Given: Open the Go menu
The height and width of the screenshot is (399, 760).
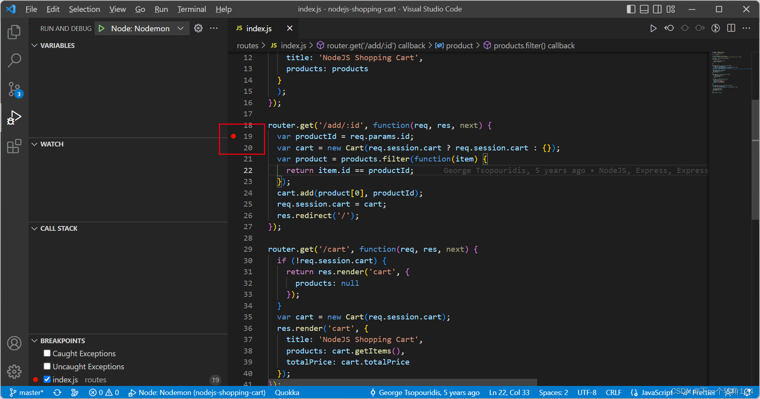Looking at the screenshot, I should point(140,9).
